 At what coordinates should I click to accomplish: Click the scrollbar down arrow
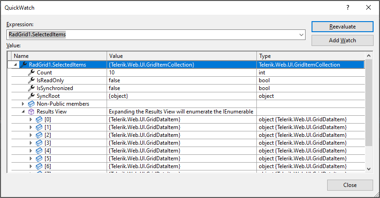point(369,169)
